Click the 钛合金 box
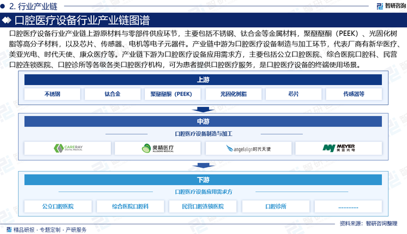The height and width of the screenshot is (234, 407). point(112,94)
